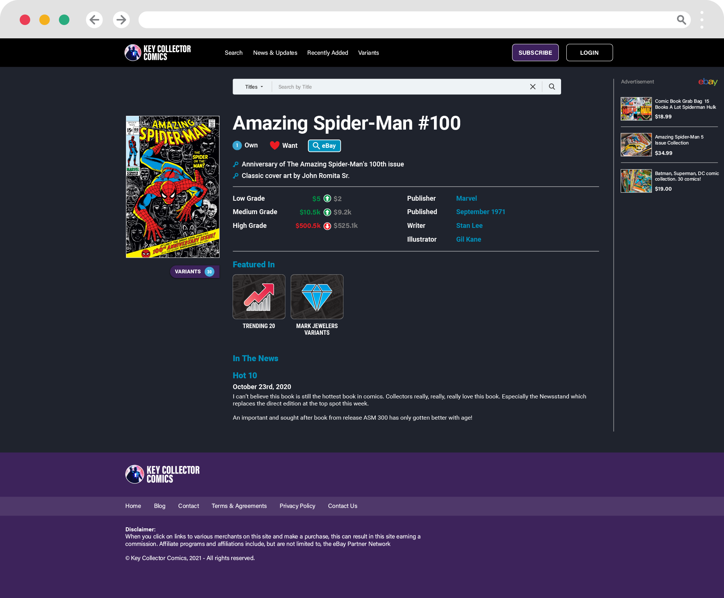
Task: Click the green up arrow for Medium Grade
Action: 327,212
